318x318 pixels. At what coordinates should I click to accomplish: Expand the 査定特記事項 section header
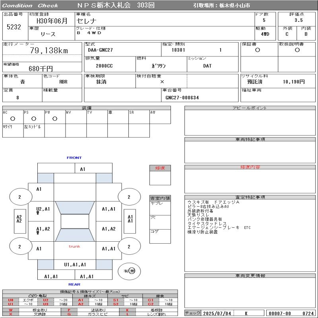tap(250, 197)
